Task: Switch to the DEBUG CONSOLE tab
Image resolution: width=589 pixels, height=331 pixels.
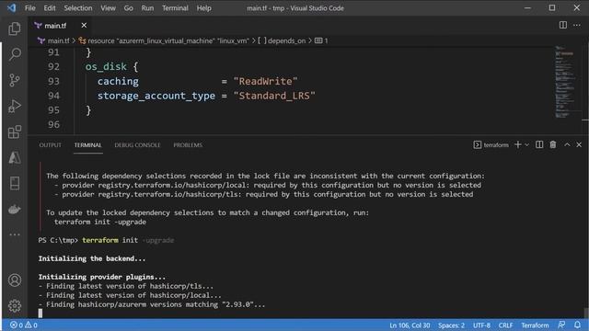Action: click(x=137, y=145)
